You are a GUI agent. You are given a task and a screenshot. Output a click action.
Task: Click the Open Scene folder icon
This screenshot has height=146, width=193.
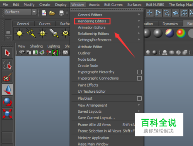tap(52, 13)
